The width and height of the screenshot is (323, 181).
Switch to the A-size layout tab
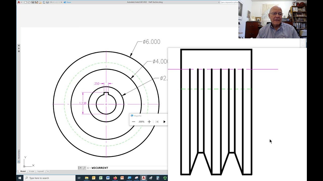pos(32,171)
